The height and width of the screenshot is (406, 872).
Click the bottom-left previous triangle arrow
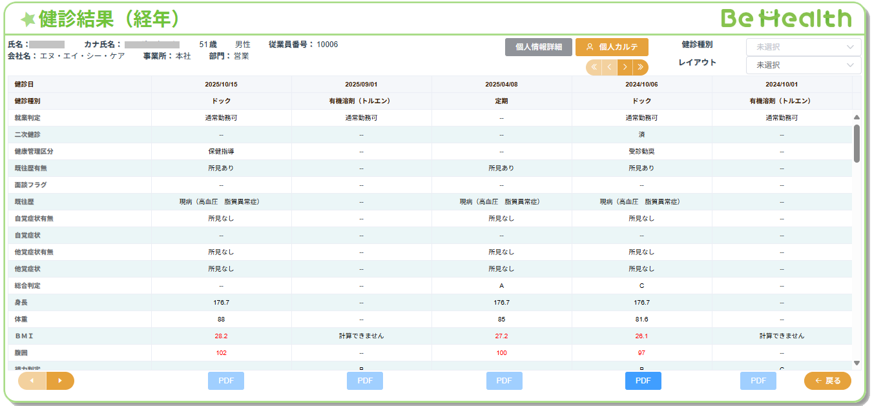click(32, 381)
